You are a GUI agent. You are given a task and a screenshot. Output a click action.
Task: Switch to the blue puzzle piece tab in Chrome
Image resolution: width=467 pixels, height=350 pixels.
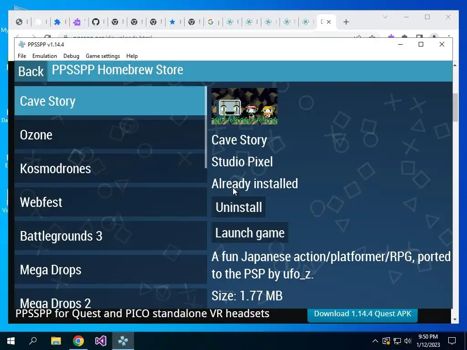pos(57,22)
